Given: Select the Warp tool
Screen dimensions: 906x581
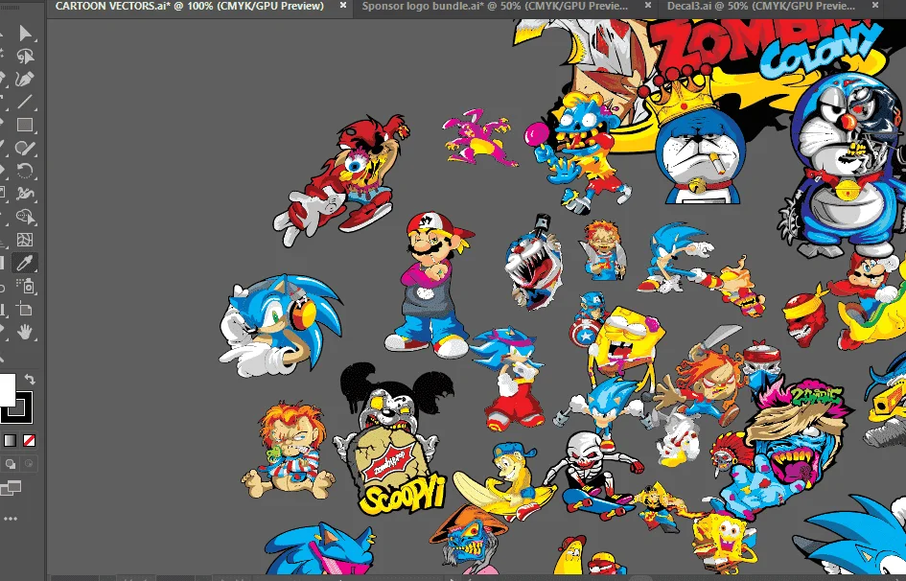Looking at the screenshot, I should pyautogui.click(x=25, y=194).
